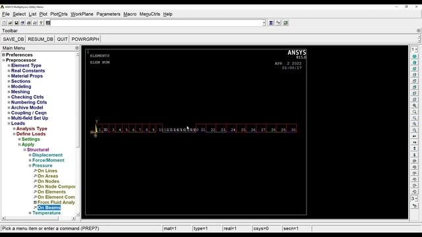422x237 pixels.
Task: Click Main Menu scrollbar down arrow
Action: tap(78, 215)
